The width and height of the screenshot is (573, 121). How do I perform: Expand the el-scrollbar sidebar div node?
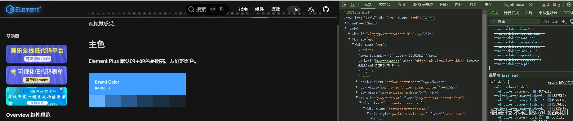pos(357,92)
